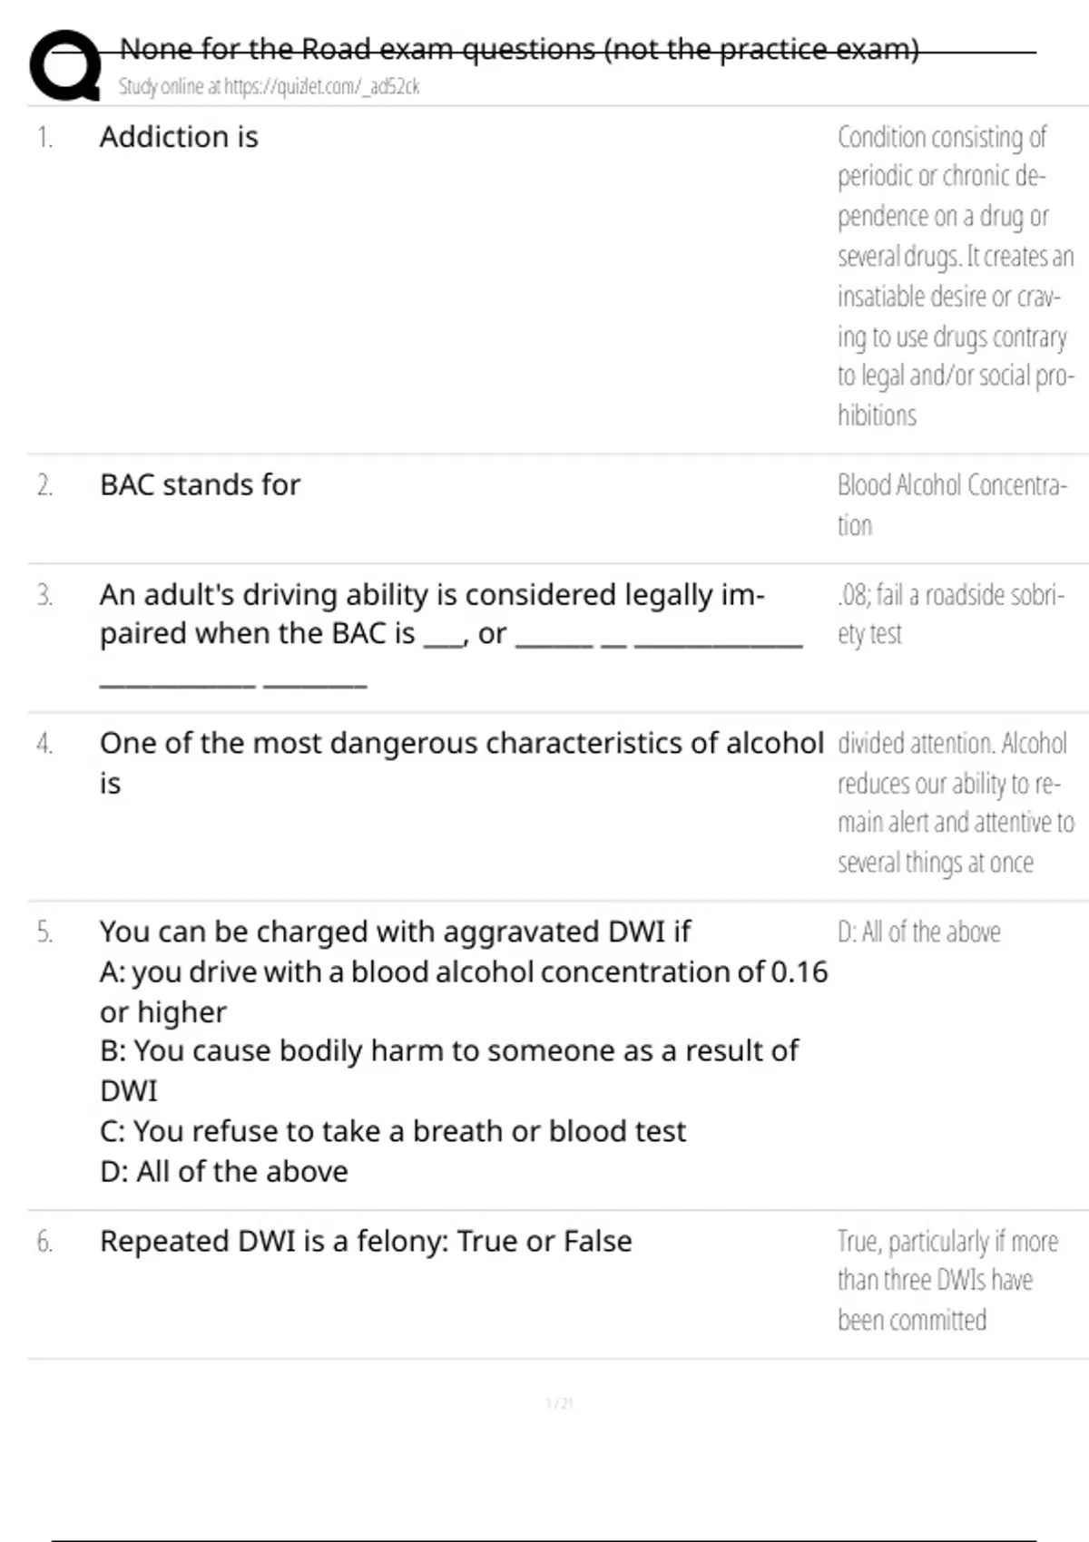Select option D 'All of the above' choice
Screen dimensions: 1089x1542
click(223, 1172)
